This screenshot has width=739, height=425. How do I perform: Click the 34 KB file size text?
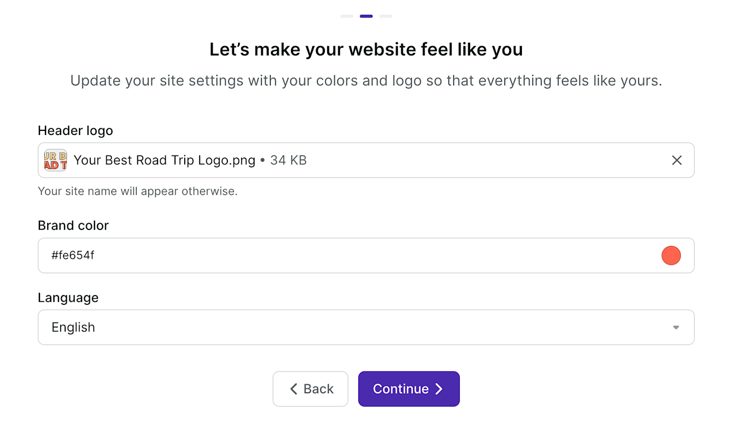pos(288,160)
